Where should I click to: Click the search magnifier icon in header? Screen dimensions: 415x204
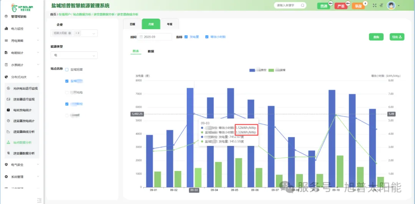pos(302,6)
